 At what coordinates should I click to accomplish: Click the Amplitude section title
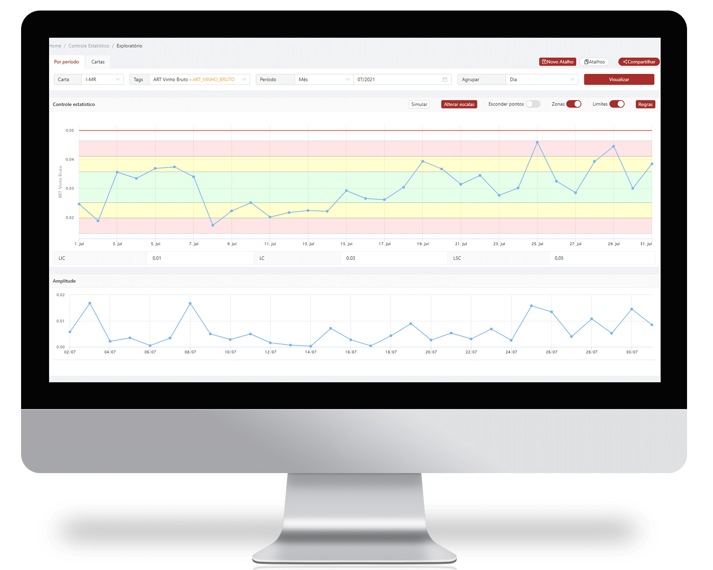tap(64, 281)
